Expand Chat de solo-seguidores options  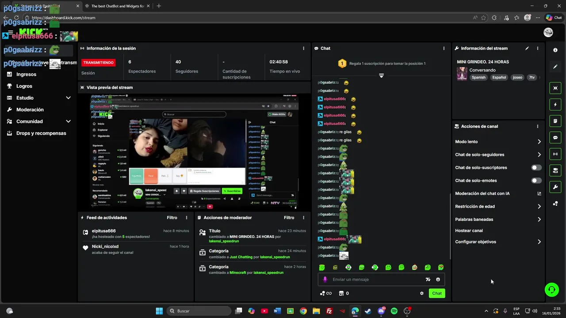(539, 155)
